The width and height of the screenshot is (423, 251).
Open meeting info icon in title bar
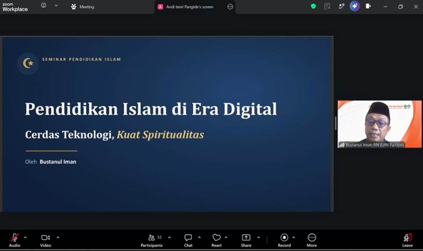44,6
